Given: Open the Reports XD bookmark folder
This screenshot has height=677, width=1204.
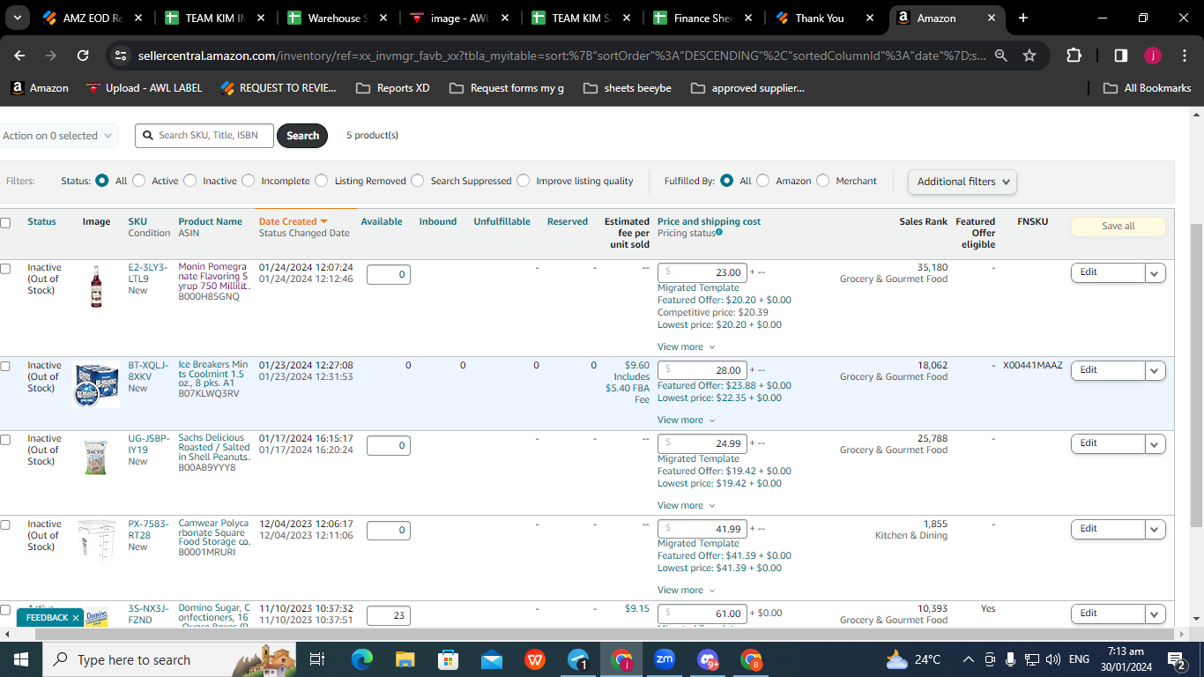Looking at the screenshot, I should [x=392, y=88].
